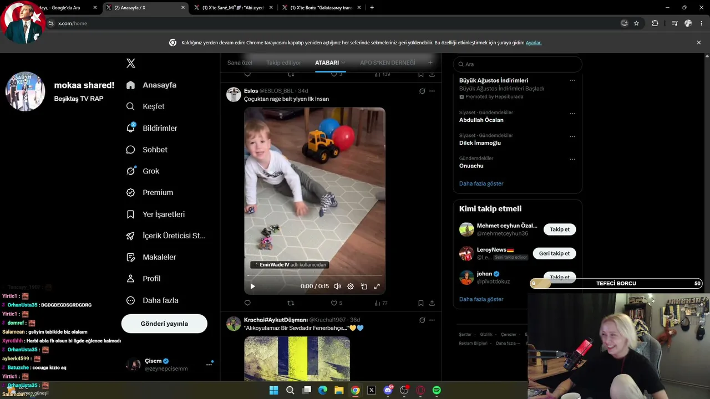Like the Eslos post
Screen dimensions: 710x399
pos(337,303)
